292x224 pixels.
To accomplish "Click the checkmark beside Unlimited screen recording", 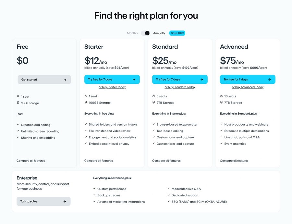I will click(18, 131).
